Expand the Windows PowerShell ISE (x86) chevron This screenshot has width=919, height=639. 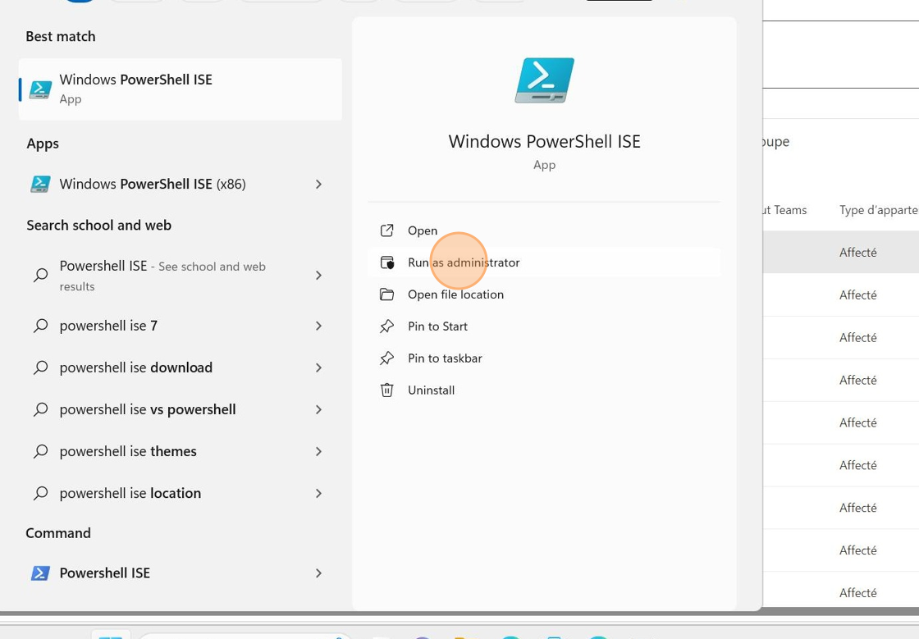pos(318,184)
